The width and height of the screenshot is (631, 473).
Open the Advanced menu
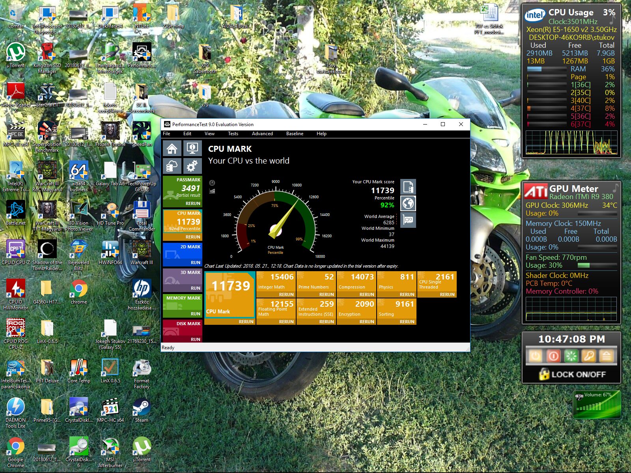(262, 134)
